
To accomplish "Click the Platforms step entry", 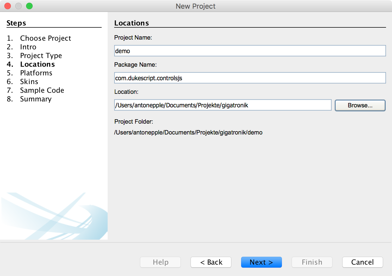I will pos(36,73).
